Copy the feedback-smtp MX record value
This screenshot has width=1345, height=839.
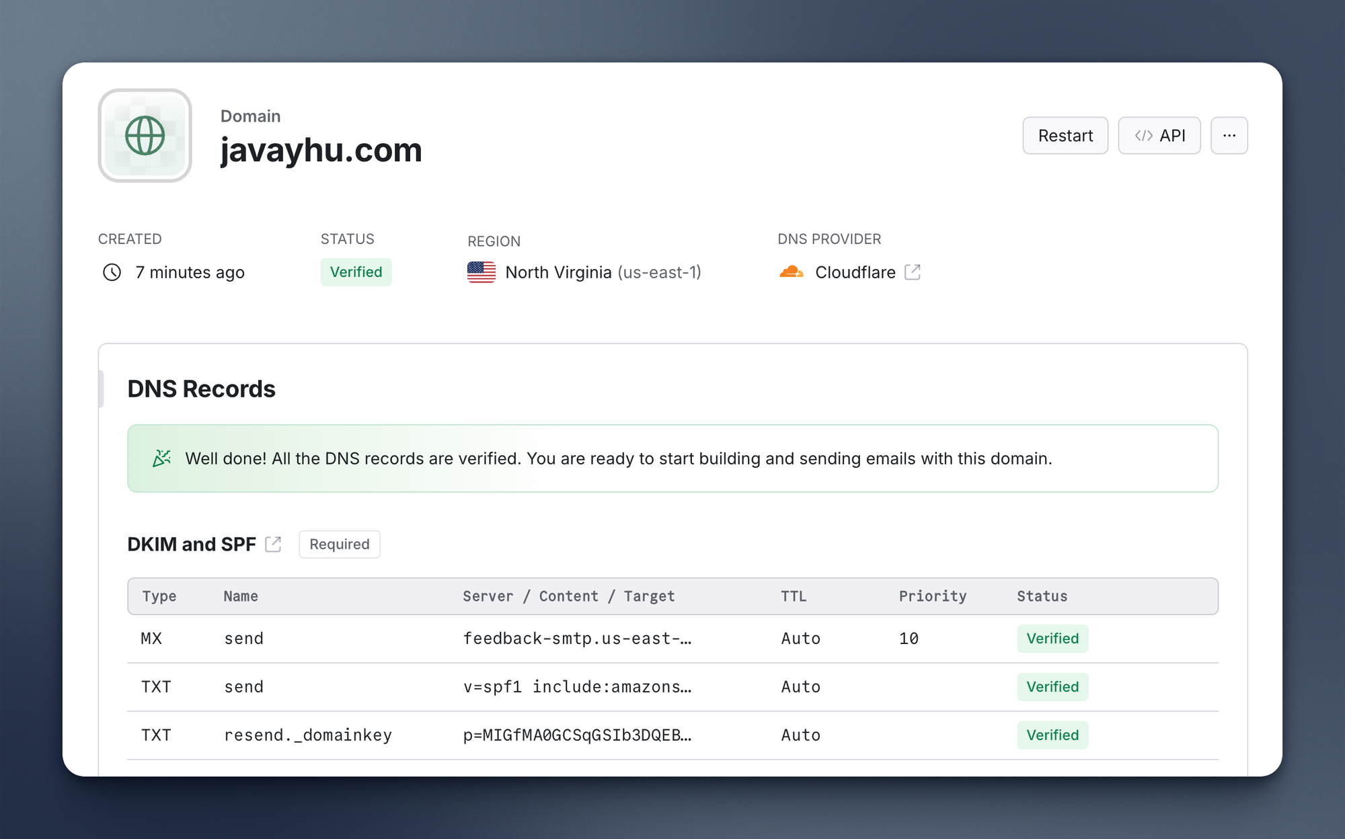pyautogui.click(x=576, y=639)
